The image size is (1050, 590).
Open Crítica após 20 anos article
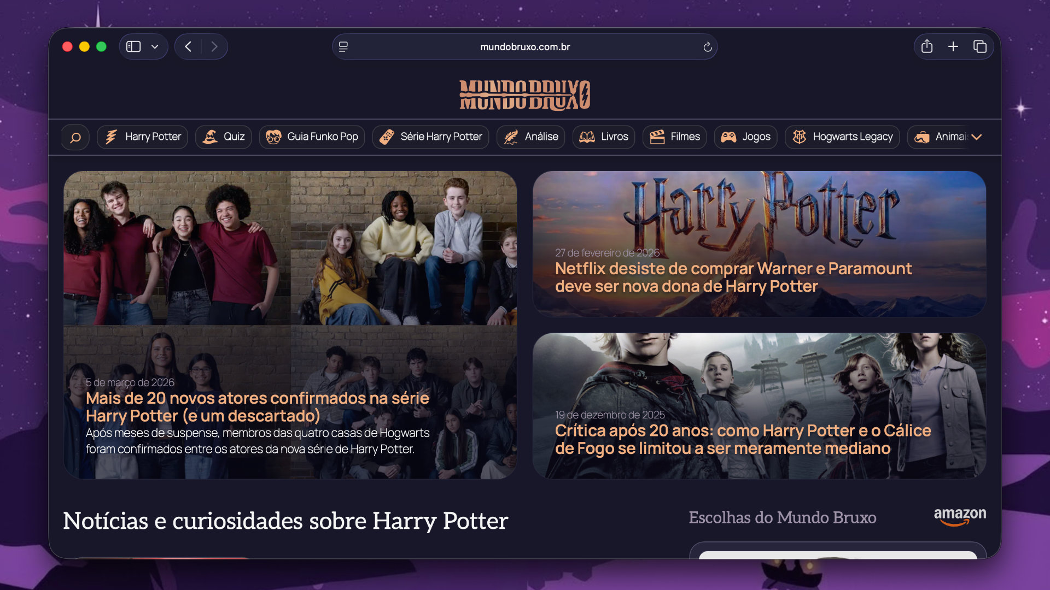coord(743,439)
